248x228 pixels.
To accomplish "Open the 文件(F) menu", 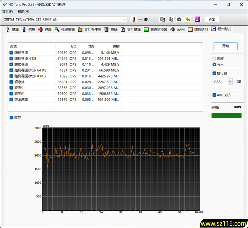I will 7,11.
